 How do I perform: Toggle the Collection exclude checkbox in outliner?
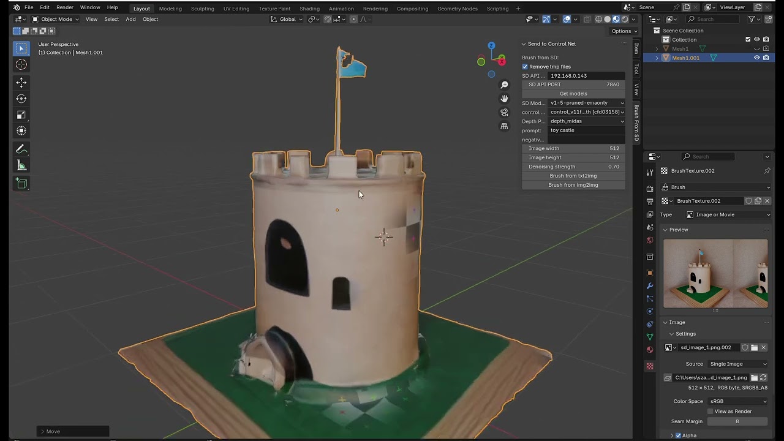748,40
